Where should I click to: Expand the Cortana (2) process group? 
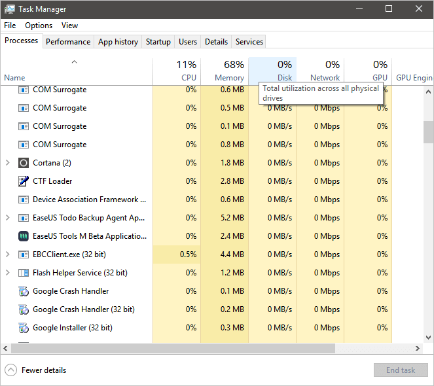(8, 163)
